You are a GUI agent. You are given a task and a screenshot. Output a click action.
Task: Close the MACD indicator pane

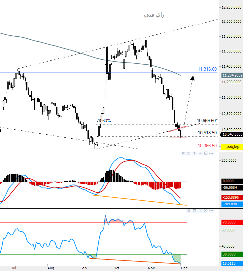tap(183, 153)
